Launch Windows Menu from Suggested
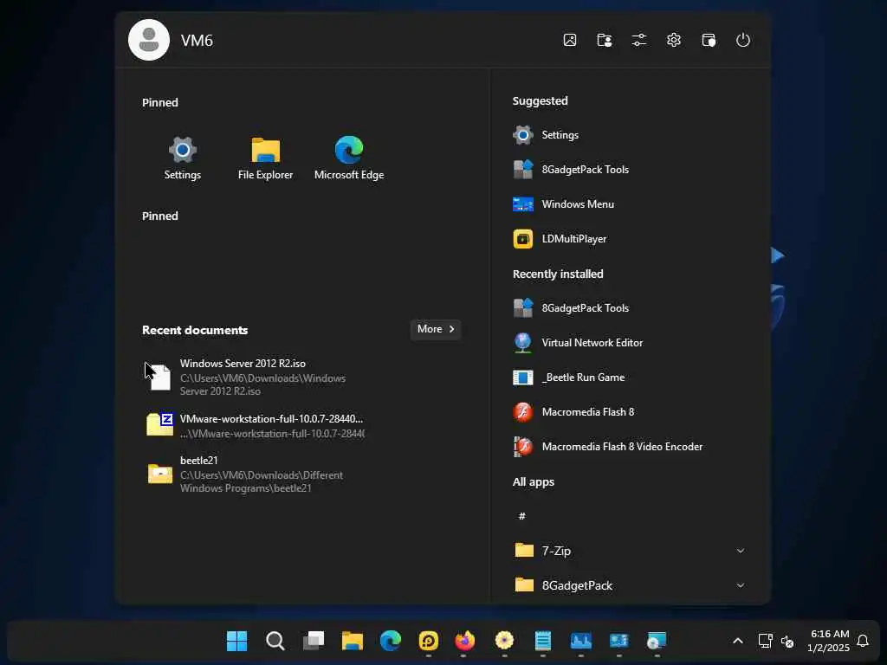This screenshot has width=887, height=665. pos(631,204)
